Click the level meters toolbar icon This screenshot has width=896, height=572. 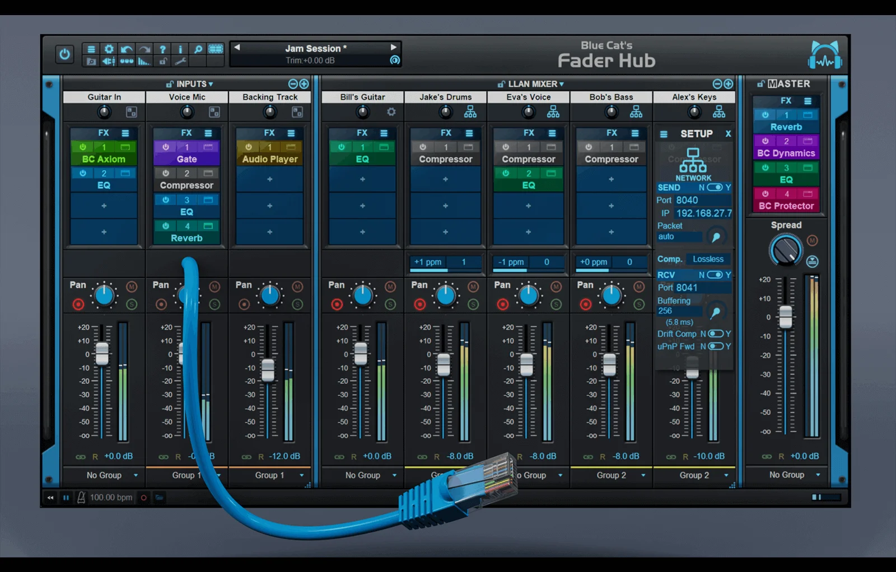point(144,61)
